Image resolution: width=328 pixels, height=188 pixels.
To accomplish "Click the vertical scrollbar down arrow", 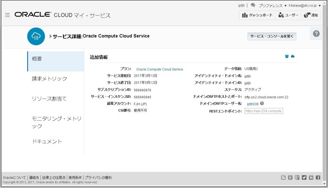I will 325,184.
